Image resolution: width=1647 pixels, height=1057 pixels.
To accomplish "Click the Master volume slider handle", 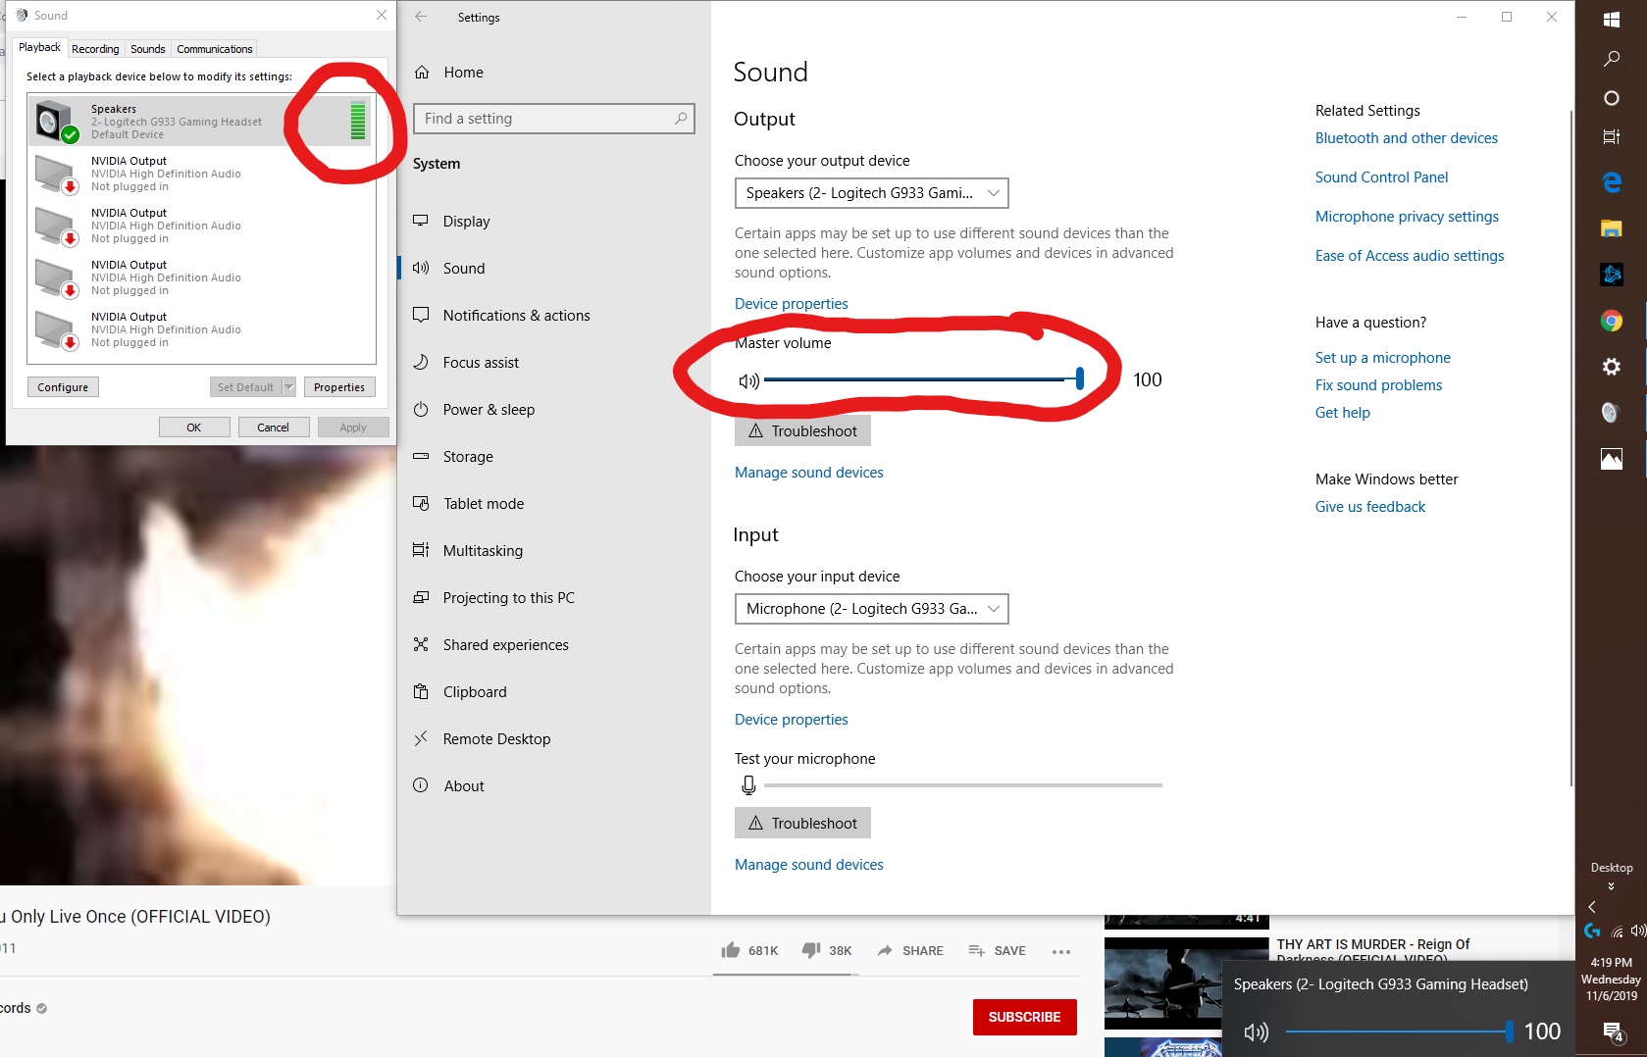I will pyautogui.click(x=1079, y=379).
